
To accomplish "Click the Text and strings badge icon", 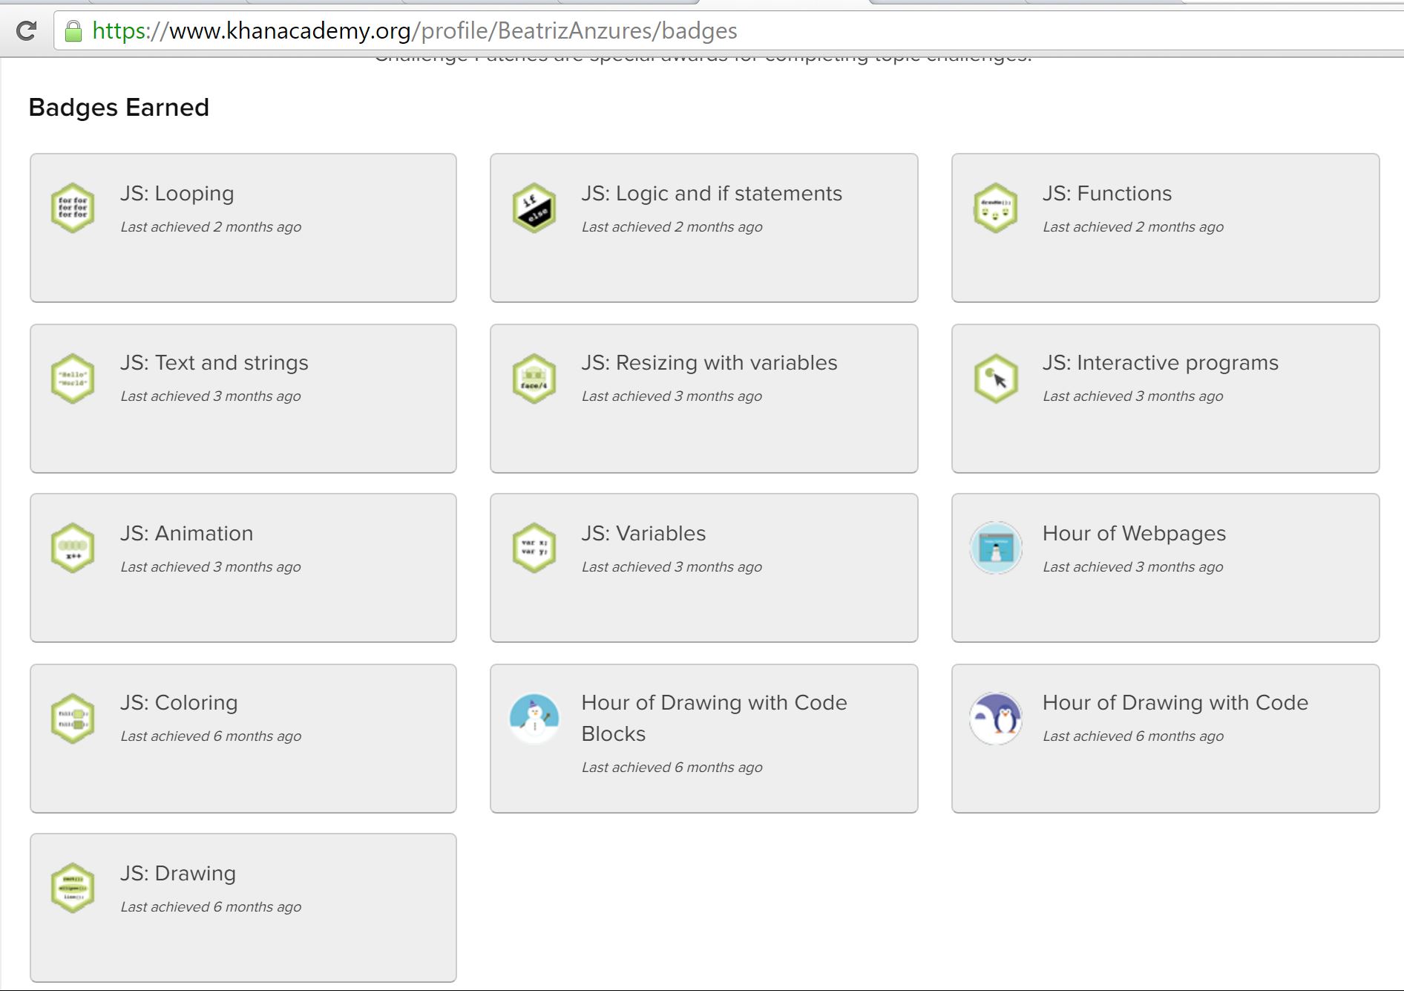I will coord(73,379).
